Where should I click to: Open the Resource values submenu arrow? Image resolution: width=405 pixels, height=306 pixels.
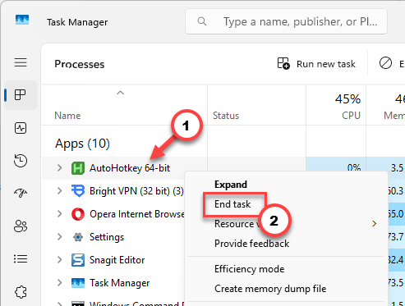[375, 224]
